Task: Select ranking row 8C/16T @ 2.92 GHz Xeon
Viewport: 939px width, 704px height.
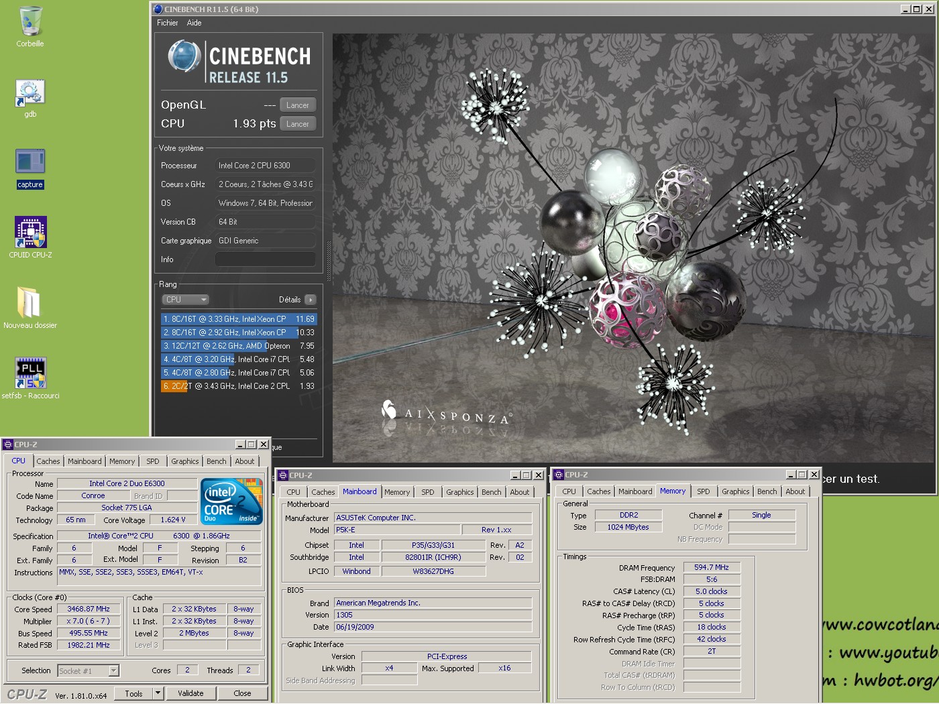Action: point(239,333)
